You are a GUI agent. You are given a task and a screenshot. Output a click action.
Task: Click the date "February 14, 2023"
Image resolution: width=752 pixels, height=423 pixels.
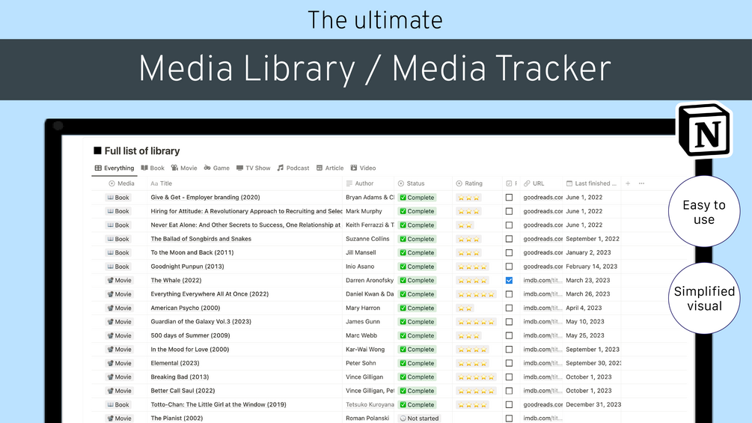click(591, 267)
